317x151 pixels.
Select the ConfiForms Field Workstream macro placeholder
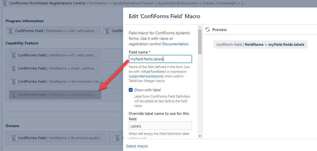(x=57, y=82)
